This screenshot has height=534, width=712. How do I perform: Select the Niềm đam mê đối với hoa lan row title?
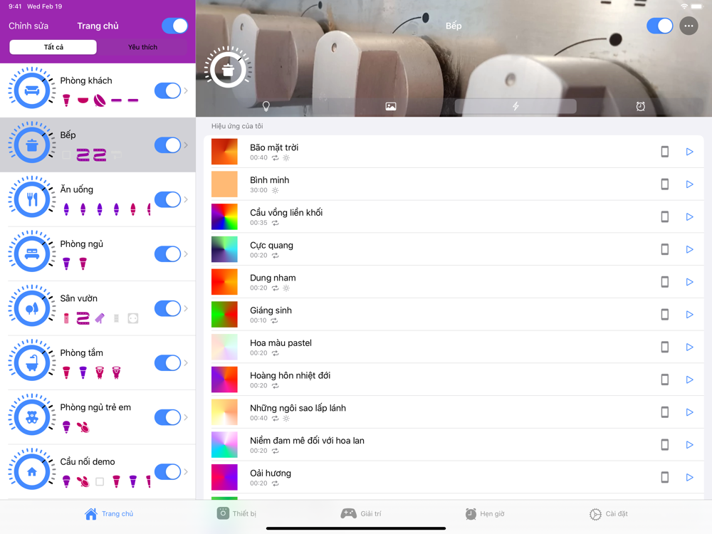[307, 441]
